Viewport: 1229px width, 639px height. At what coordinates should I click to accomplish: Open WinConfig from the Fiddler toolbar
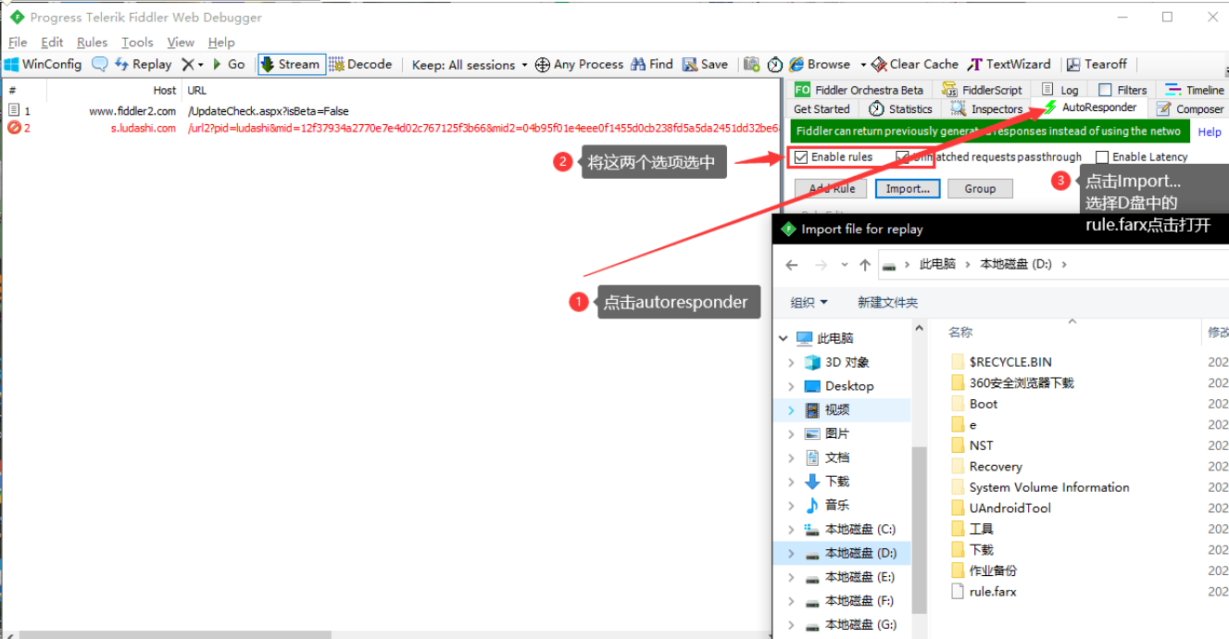(44, 64)
